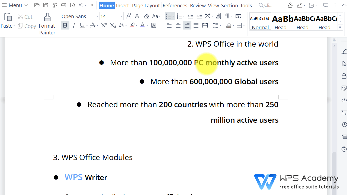This screenshot has height=195, width=347.
Task: Increase the font size one step
Action: click(128, 16)
